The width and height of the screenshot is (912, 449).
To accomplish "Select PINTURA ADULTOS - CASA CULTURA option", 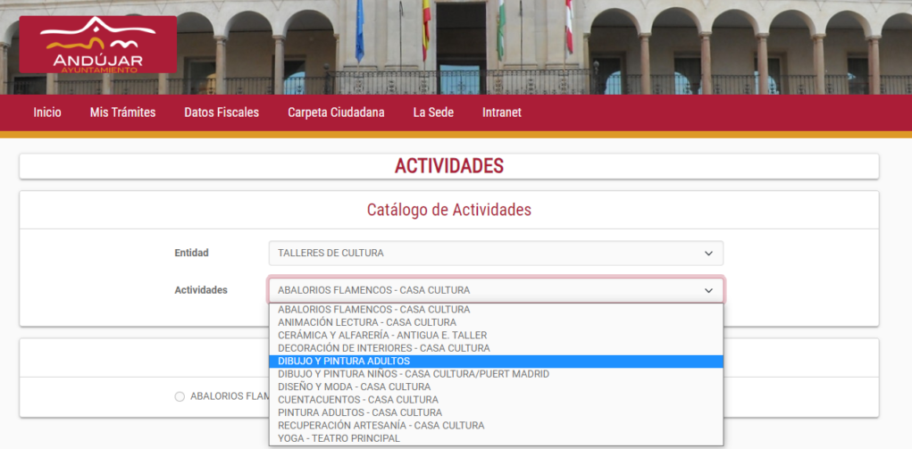I will coord(496,413).
